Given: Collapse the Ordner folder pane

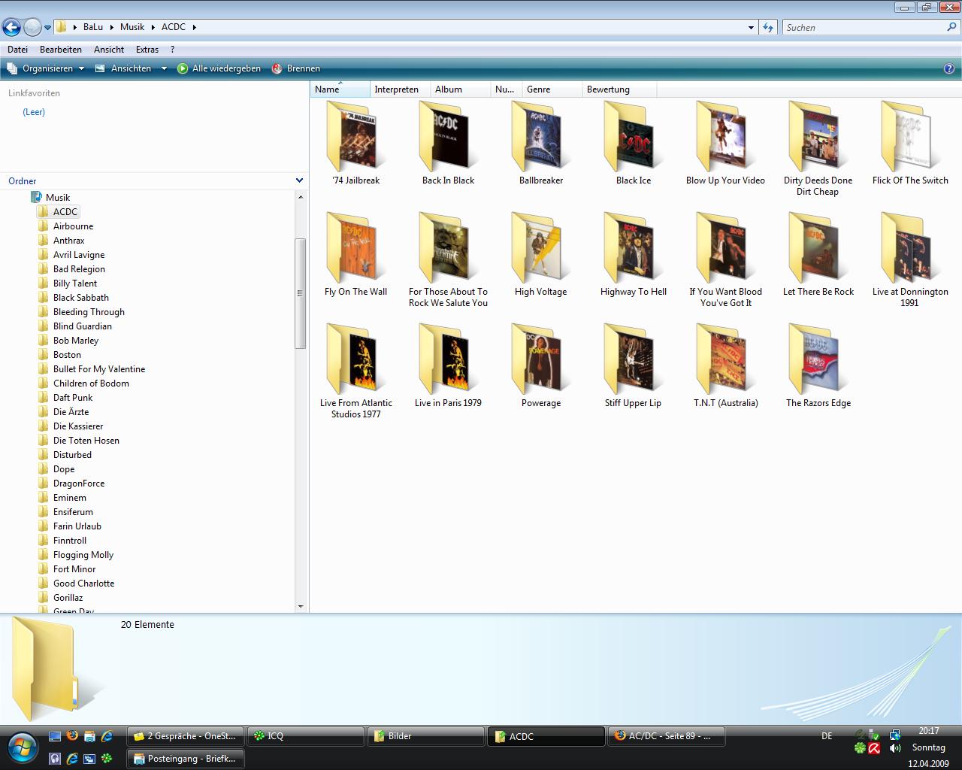Looking at the screenshot, I should pyautogui.click(x=299, y=180).
